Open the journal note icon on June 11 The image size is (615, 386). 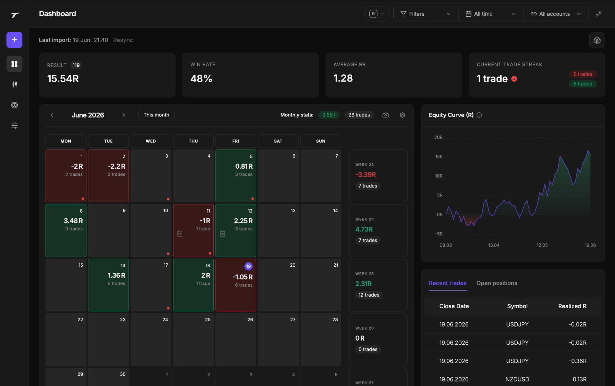click(x=180, y=234)
